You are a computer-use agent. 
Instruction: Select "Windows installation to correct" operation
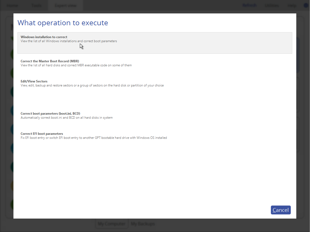click(155, 42)
